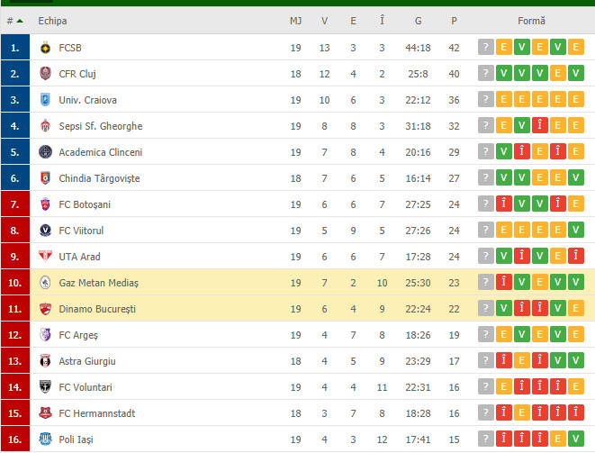The image size is (595, 453).
Task: Open the Univ. Craiova team logo
Action: (x=45, y=100)
